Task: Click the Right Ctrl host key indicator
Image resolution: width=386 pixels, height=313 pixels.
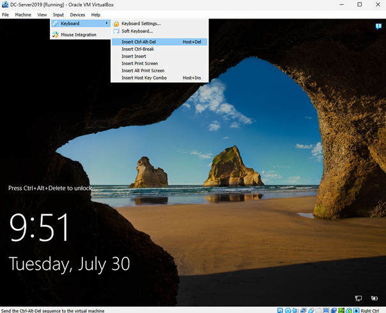Action: [x=371, y=310]
